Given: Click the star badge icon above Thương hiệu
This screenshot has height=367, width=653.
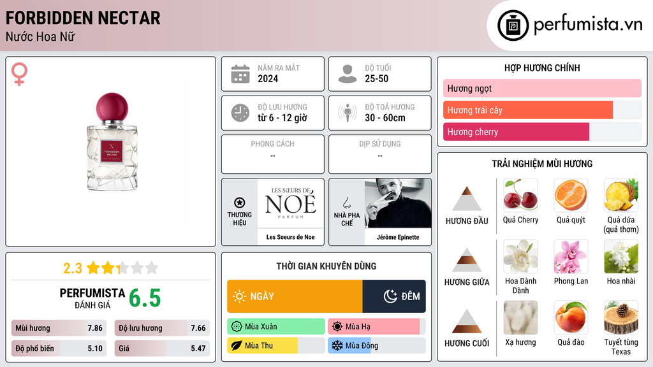Looking at the screenshot, I should click(240, 203).
